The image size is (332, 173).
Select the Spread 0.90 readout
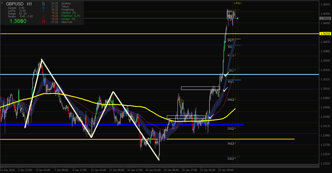tap(16, 8)
